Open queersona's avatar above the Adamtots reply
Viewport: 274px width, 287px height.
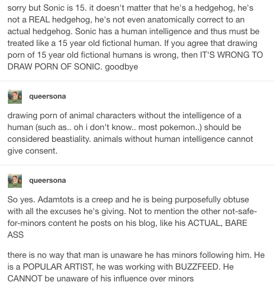pyautogui.click(x=15, y=180)
